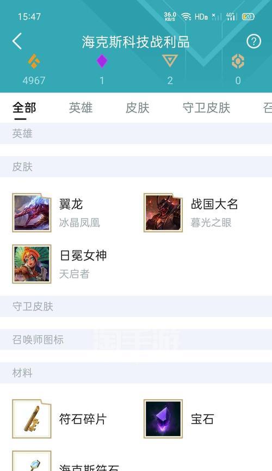Tap the 守卫皮肤 section header

136,306
